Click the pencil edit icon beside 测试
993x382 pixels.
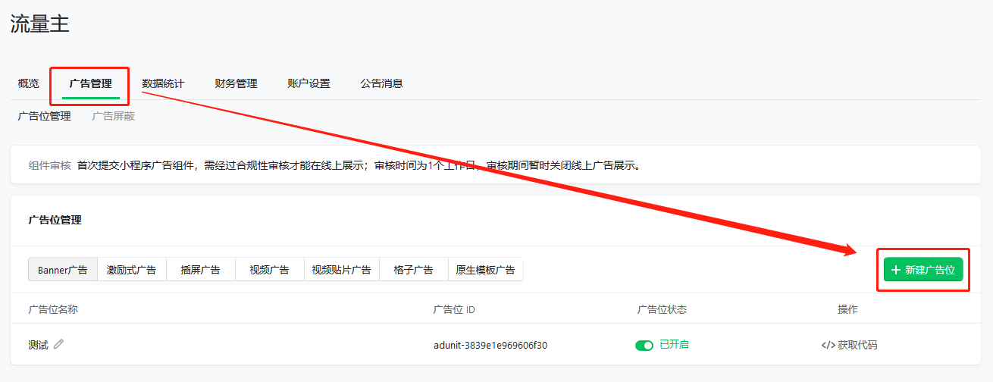(x=59, y=344)
